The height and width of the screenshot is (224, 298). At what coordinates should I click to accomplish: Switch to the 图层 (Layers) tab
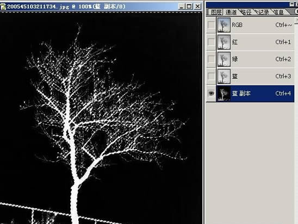[x=216, y=12]
